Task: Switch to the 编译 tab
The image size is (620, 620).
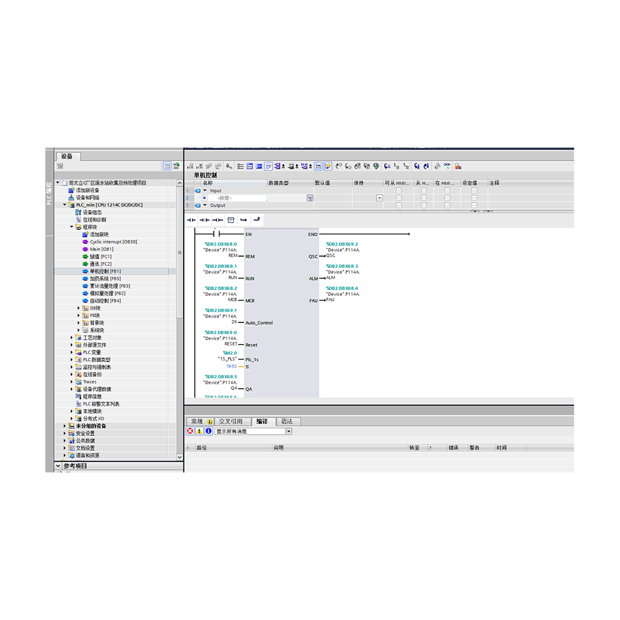Action: pos(262,422)
